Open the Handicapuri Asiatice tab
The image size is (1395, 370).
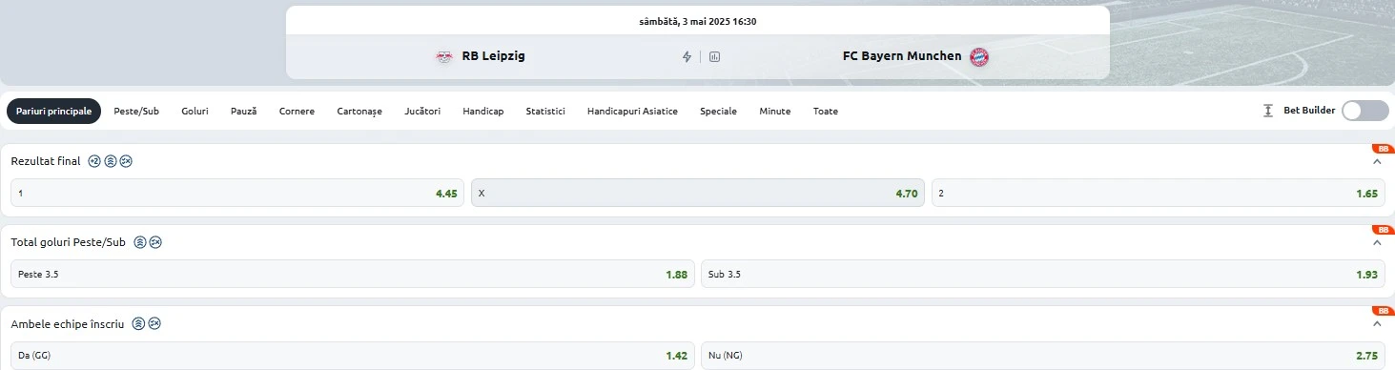(632, 112)
